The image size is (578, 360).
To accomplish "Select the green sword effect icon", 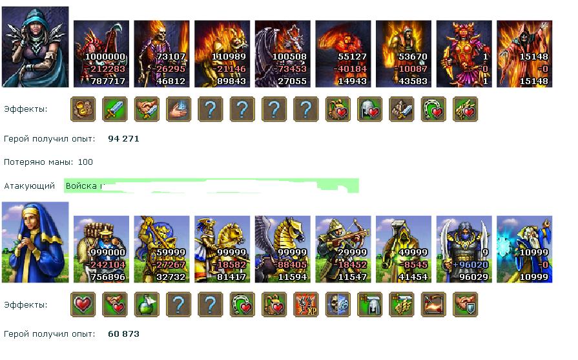I will coord(115,109).
